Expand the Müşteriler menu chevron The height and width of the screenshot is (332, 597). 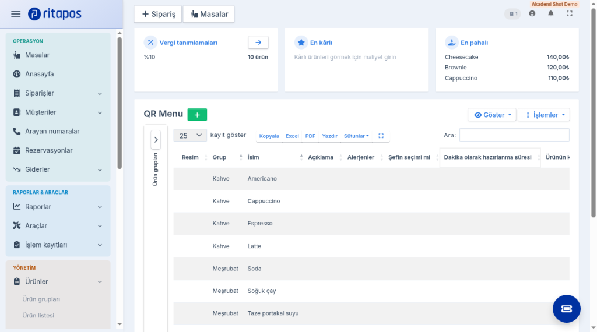tap(100, 112)
